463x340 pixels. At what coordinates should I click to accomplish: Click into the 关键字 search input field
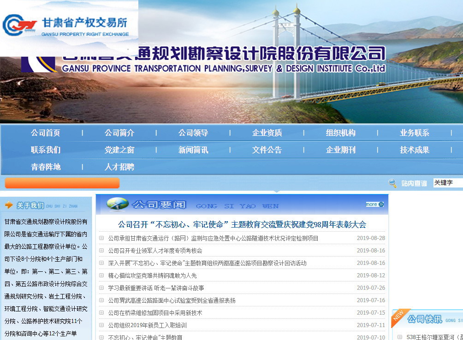tap(448, 183)
